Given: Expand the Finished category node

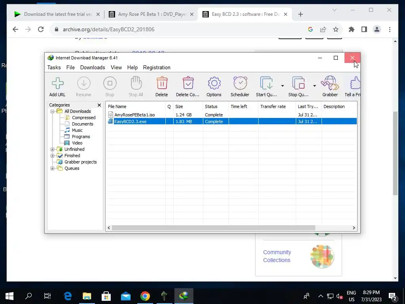Looking at the screenshot, I should (x=53, y=156).
